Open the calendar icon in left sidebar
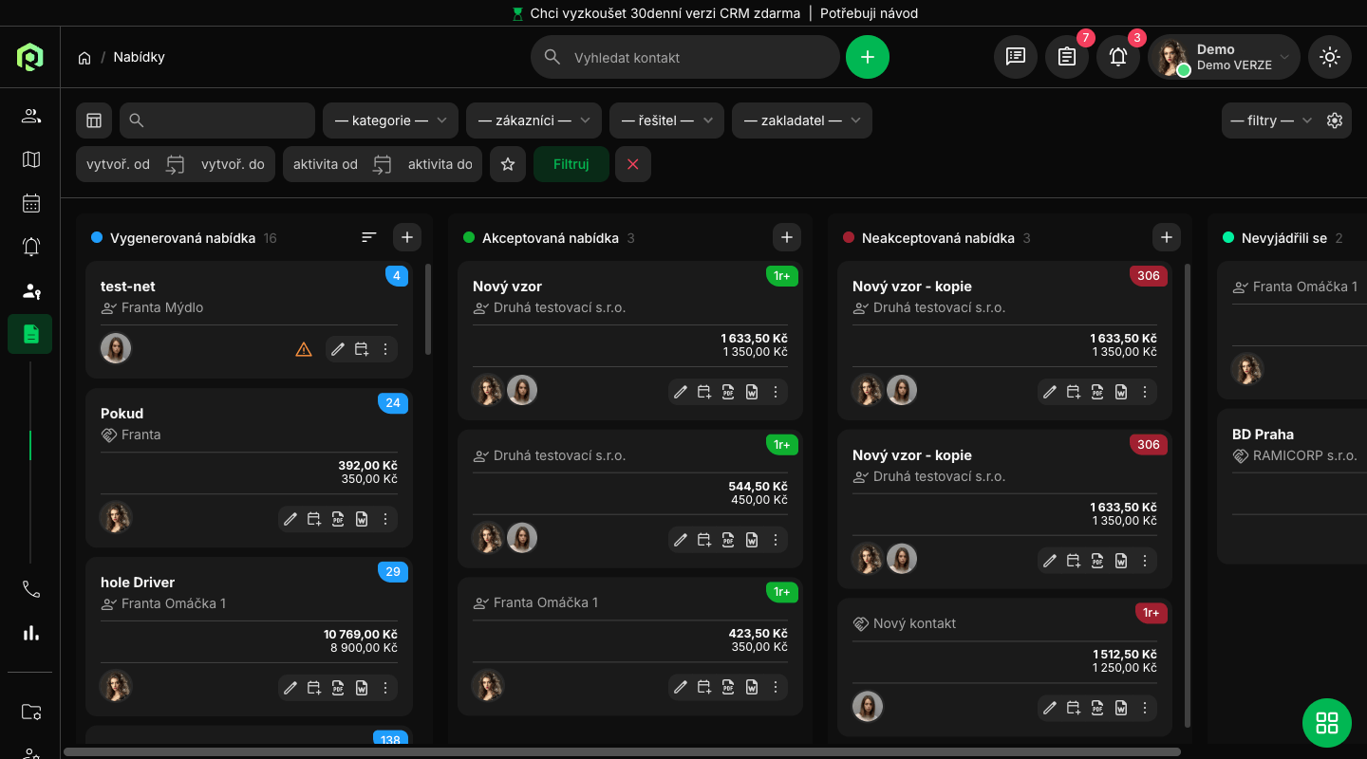The width and height of the screenshot is (1367, 759). (x=31, y=203)
